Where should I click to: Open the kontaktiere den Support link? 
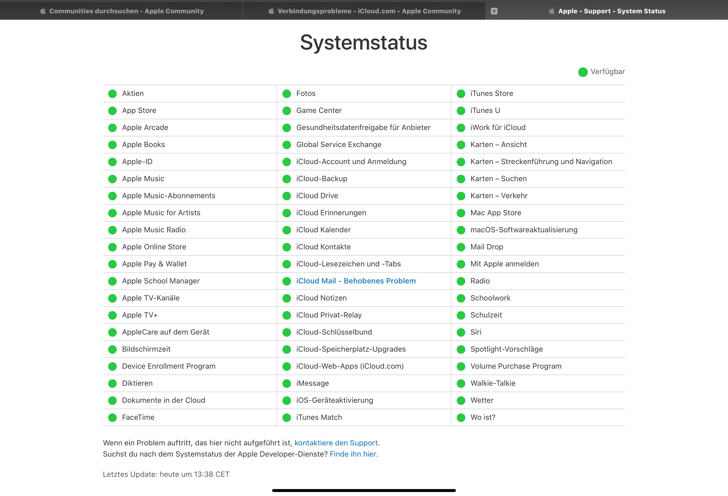coord(336,443)
